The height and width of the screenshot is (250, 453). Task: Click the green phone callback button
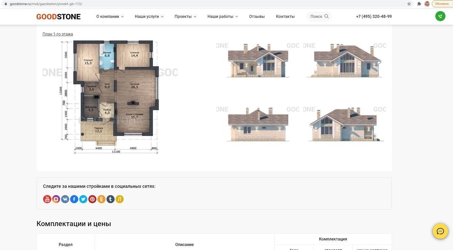tap(440, 16)
